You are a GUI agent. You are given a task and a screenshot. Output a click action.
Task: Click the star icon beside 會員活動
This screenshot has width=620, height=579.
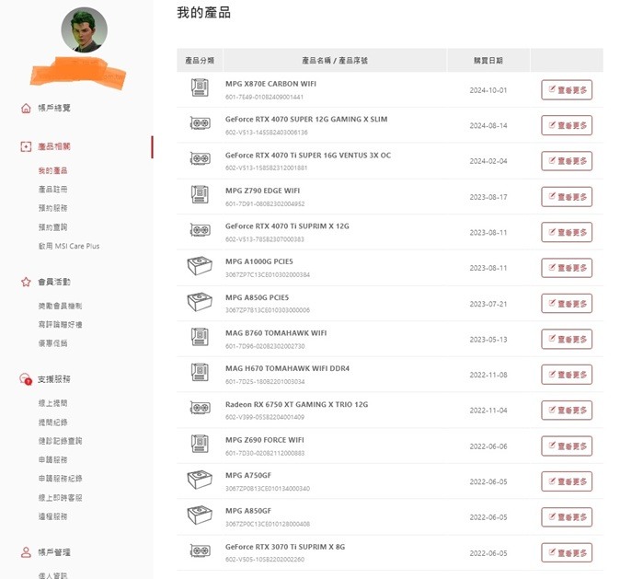26,282
